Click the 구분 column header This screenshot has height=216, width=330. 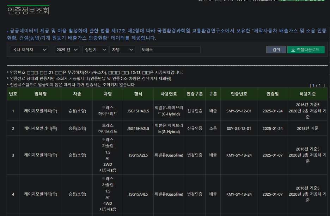[x=213, y=94]
